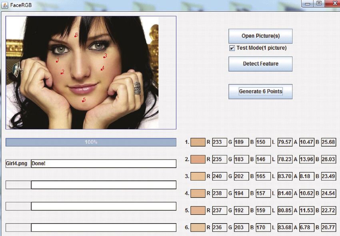The height and width of the screenshot is (236, 340).
Task: Click the 100% progress bar
Action: 91,142
